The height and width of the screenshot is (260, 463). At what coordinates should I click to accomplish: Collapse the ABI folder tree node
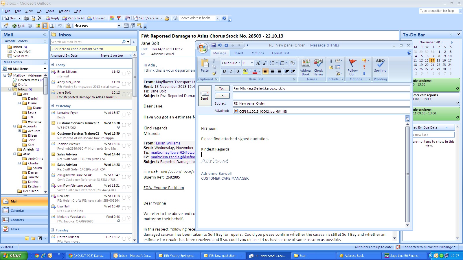coord(15,94)
